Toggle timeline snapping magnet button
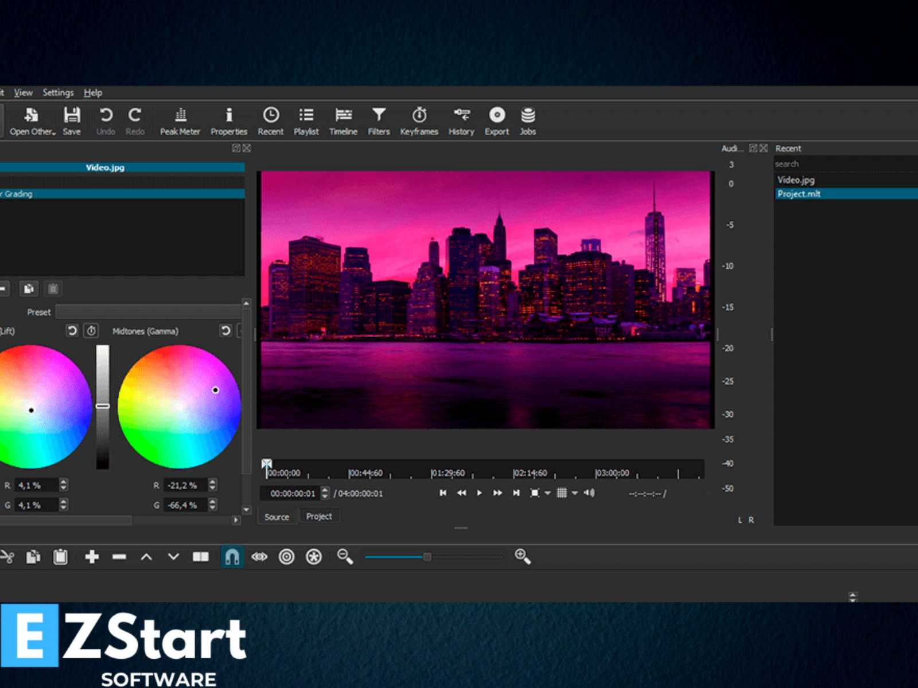 tap(232, 557)
